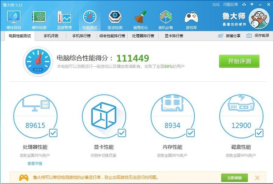Click the 立即体验 button
Image resolution: width=273 pixels, height=184 pixels.
pyautogui.click(x=234, y=178)
